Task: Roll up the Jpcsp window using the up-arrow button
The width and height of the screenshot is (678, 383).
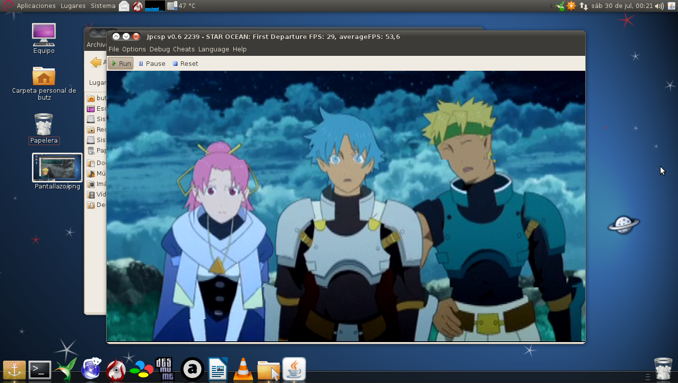Action: (x=116, y=36)
